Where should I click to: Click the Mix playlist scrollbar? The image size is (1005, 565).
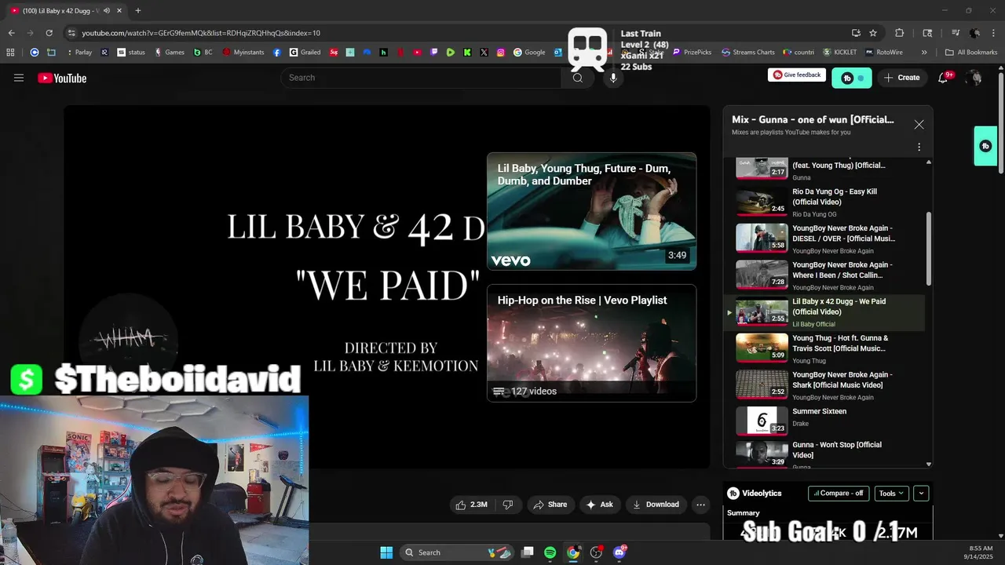coord(929,250)
